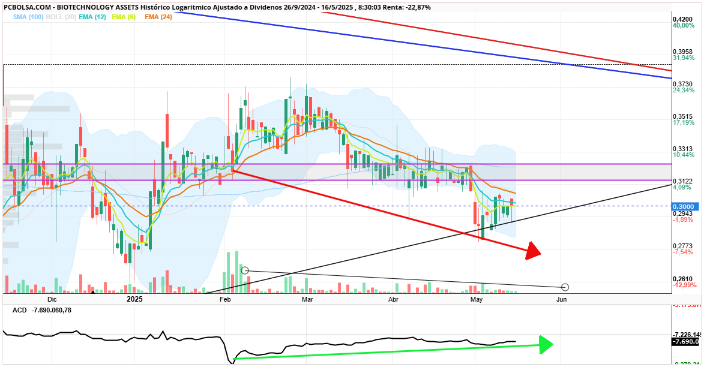
Task: Select trend line circle handle near February volume
Action: point(245,270)
